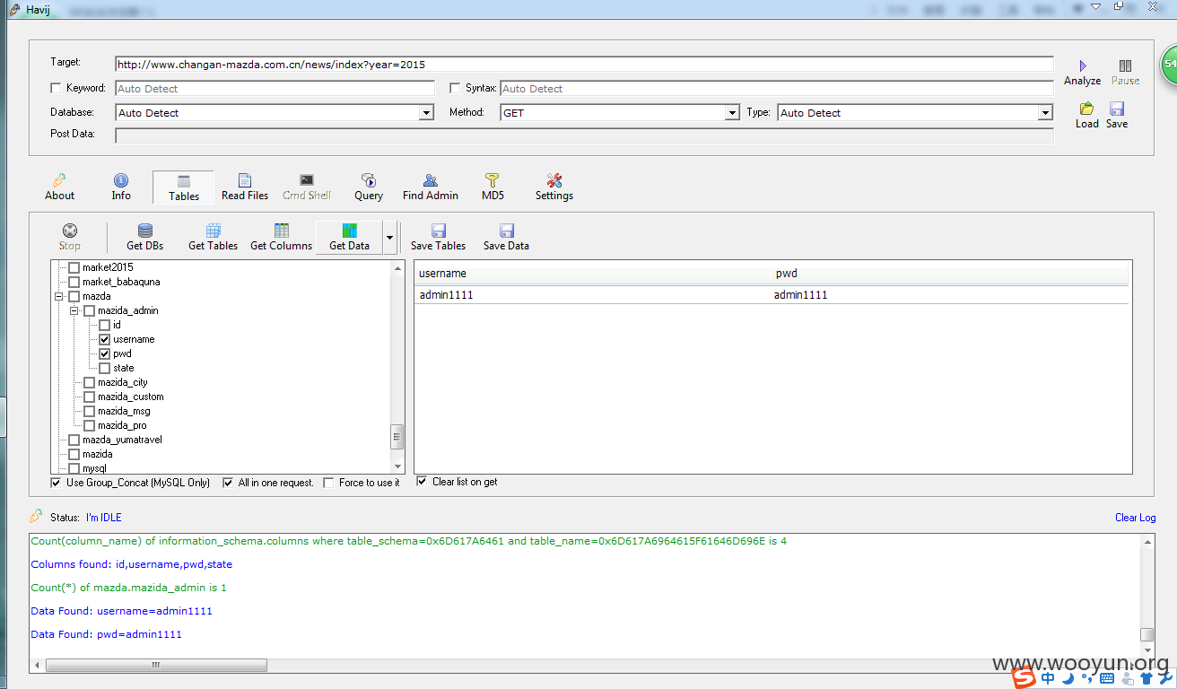The image size is (1177, 689).
Task: Select the Tables tab
Action: point(183,187)
